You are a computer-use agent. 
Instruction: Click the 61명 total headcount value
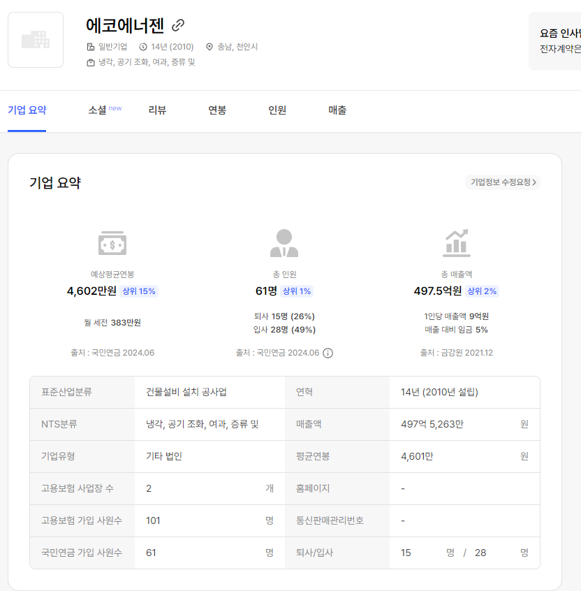tap(266, 291)
